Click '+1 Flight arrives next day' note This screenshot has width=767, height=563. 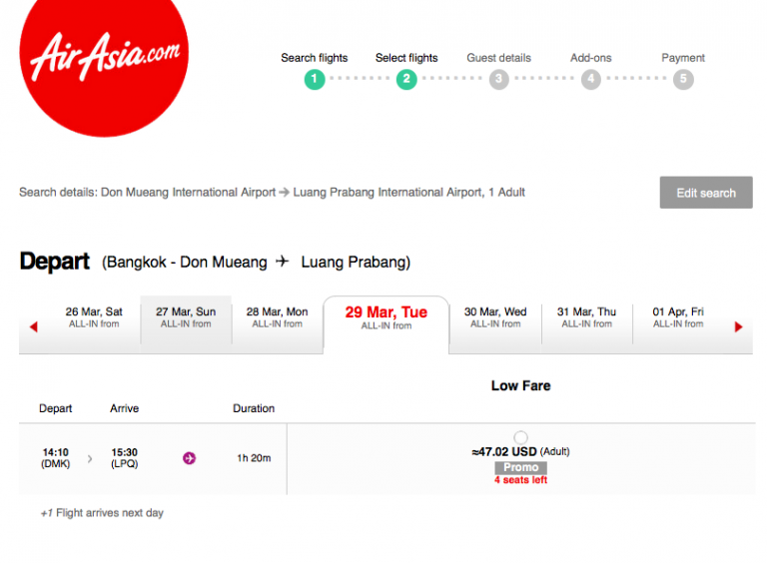tap(102, 513)
